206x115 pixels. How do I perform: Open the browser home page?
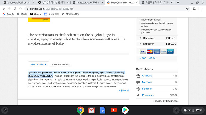(x=21, y=9)
